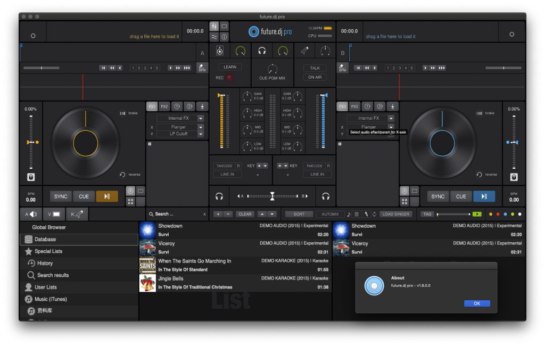Click the LOAD SINGER button
Viewport: 545px width, 346px height.
point(395,214)
